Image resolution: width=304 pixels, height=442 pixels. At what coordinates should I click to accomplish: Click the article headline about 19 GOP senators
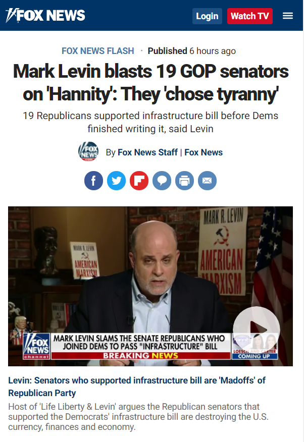150,83
